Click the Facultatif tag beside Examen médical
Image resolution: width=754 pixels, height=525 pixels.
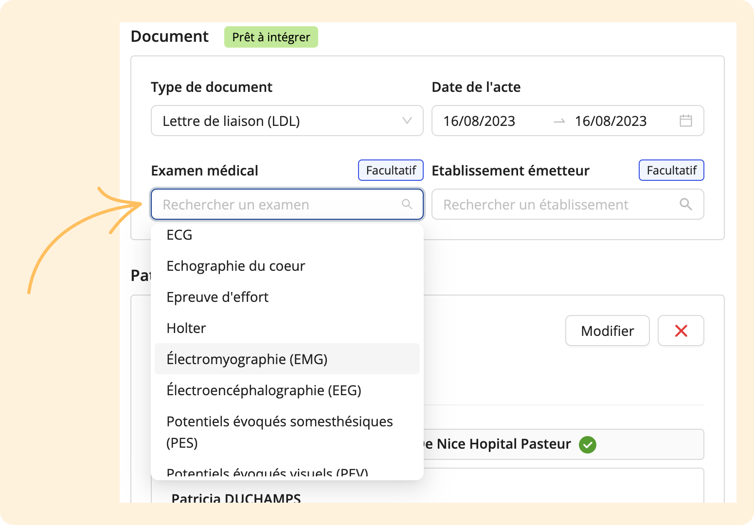click(391, 170)
